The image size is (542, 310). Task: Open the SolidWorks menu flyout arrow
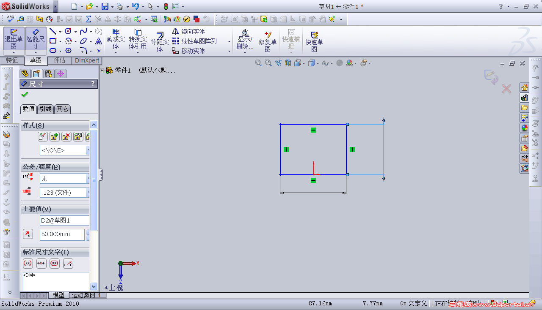55,6
